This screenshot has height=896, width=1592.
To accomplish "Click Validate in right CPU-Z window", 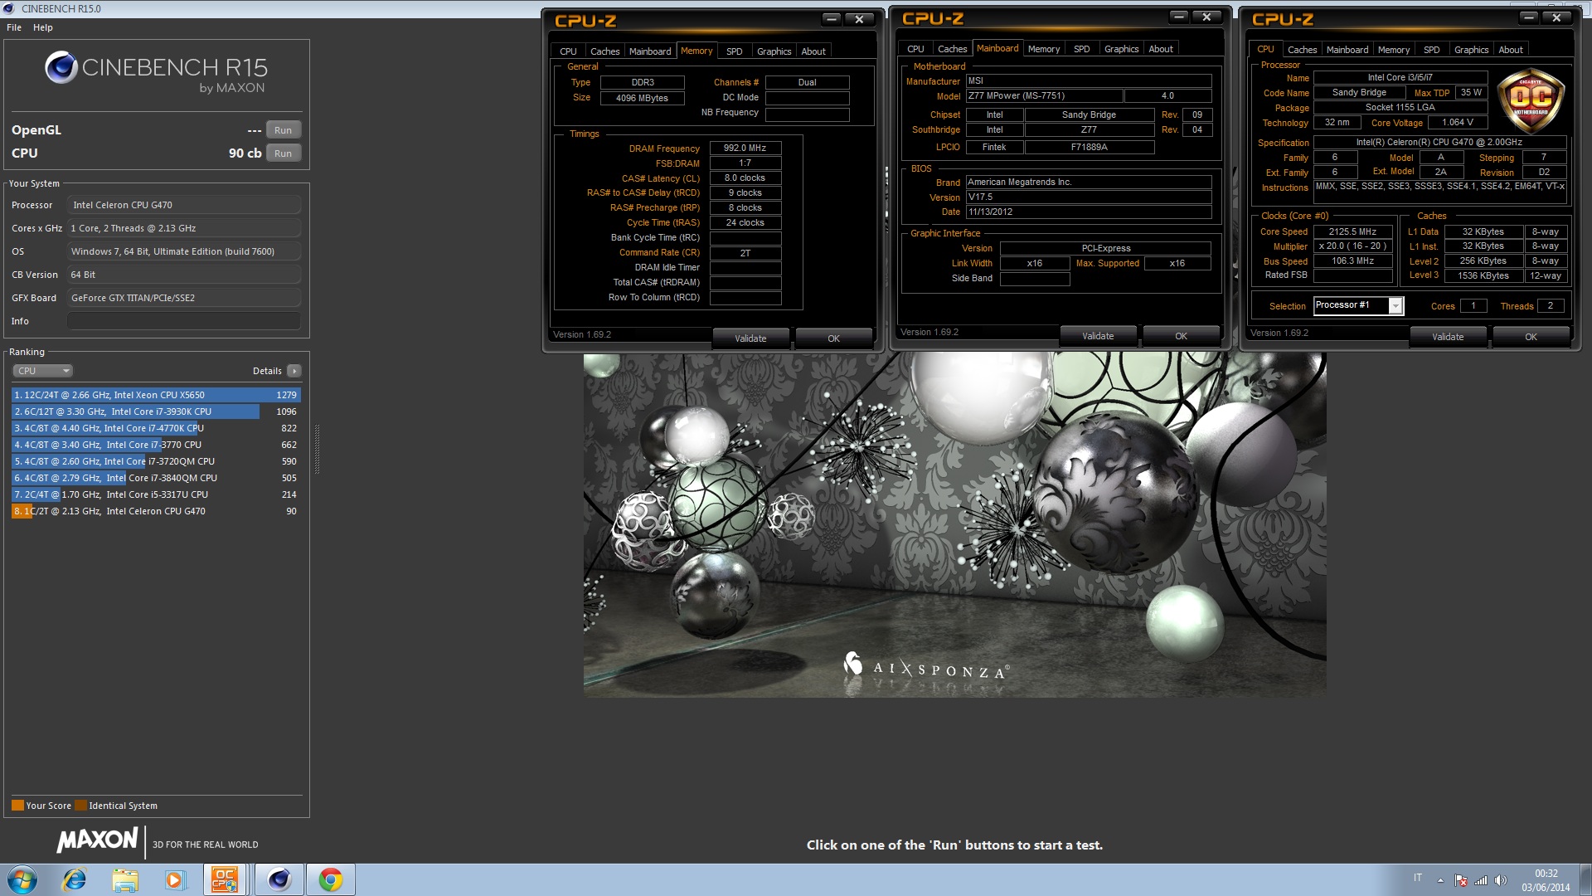I will point(1448,337).
